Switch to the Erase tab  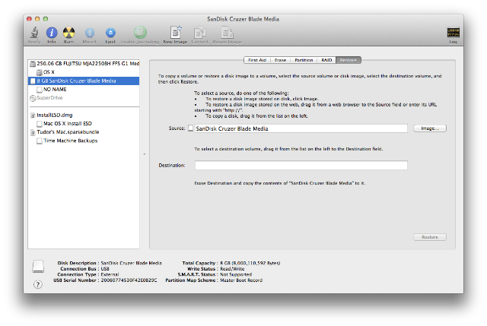click(x=280, y=60)
